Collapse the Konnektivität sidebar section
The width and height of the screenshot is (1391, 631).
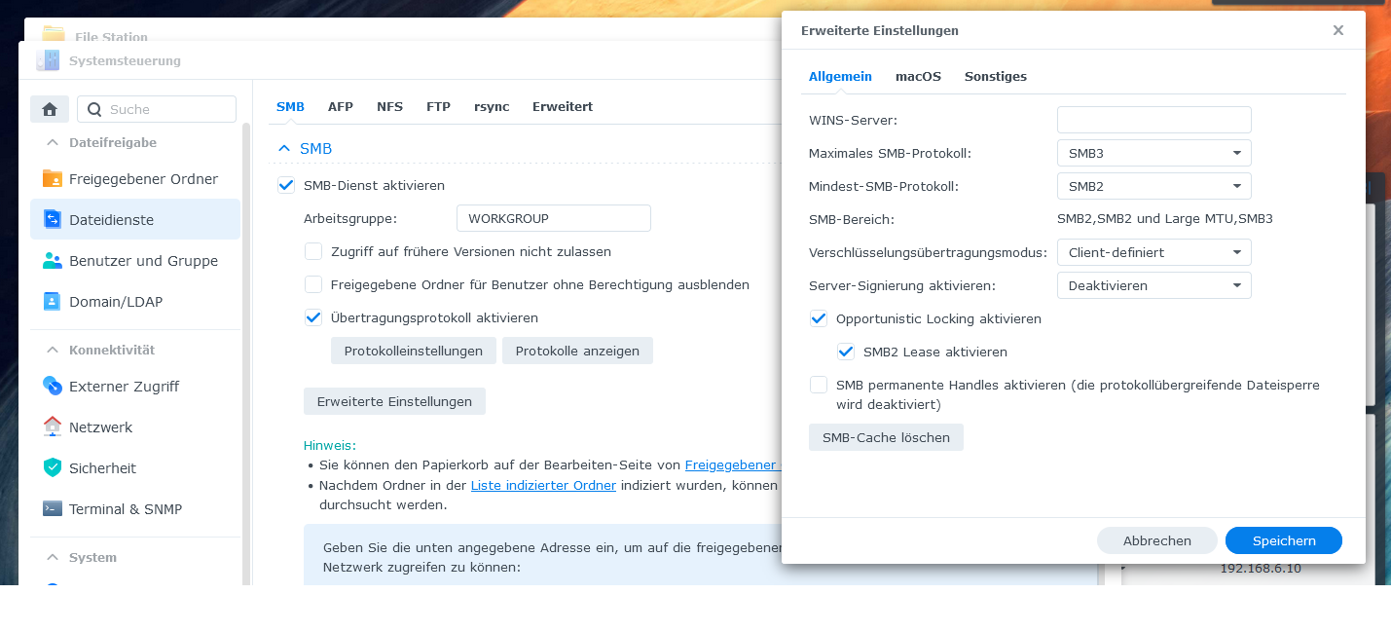click(52, 350)
